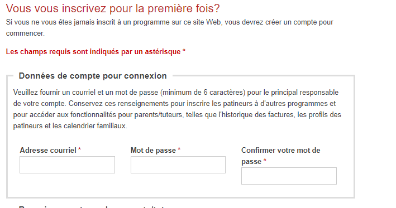
Task: Click the word Web in intro sentence
Action: tap(213, 22)
